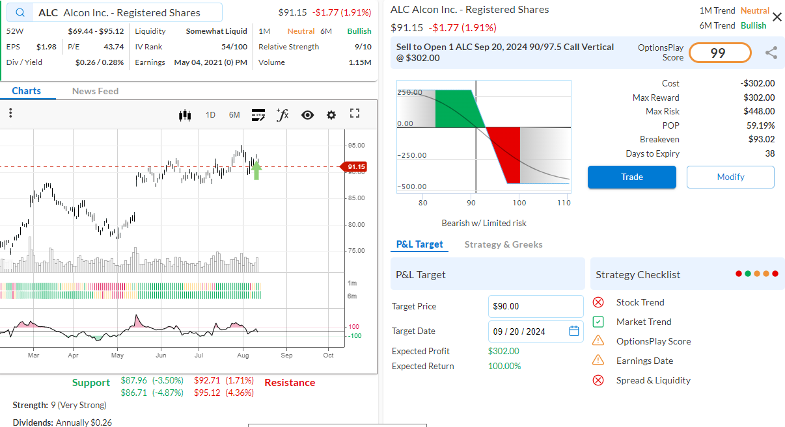Click the Support level $87.96
785x427 pixels.
tap(135, 380)
